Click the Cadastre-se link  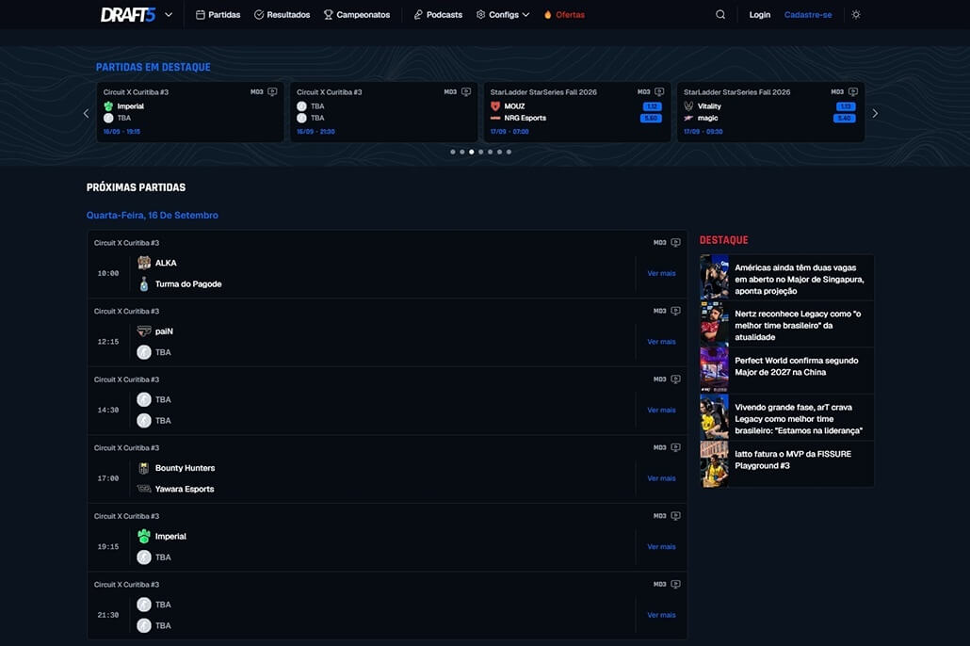pos(808,14)
